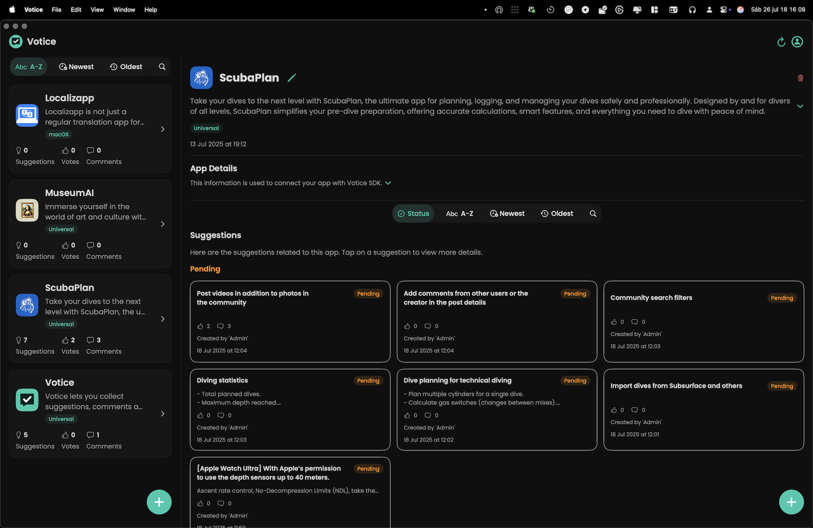The width and height of the screenshot is (813, 528).
Task: Click the headphones icon in menu bar
Action: (692, 10)
